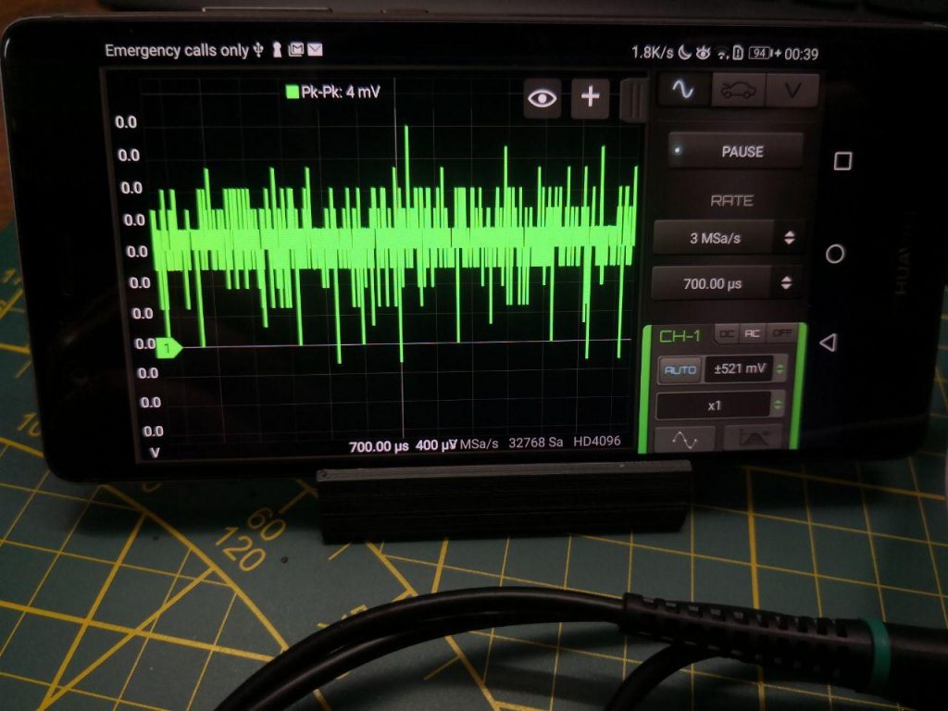Screen dimensions: 948x711
Task: Tap the Gmail notification icon in status bar
Action: point(295,50)
